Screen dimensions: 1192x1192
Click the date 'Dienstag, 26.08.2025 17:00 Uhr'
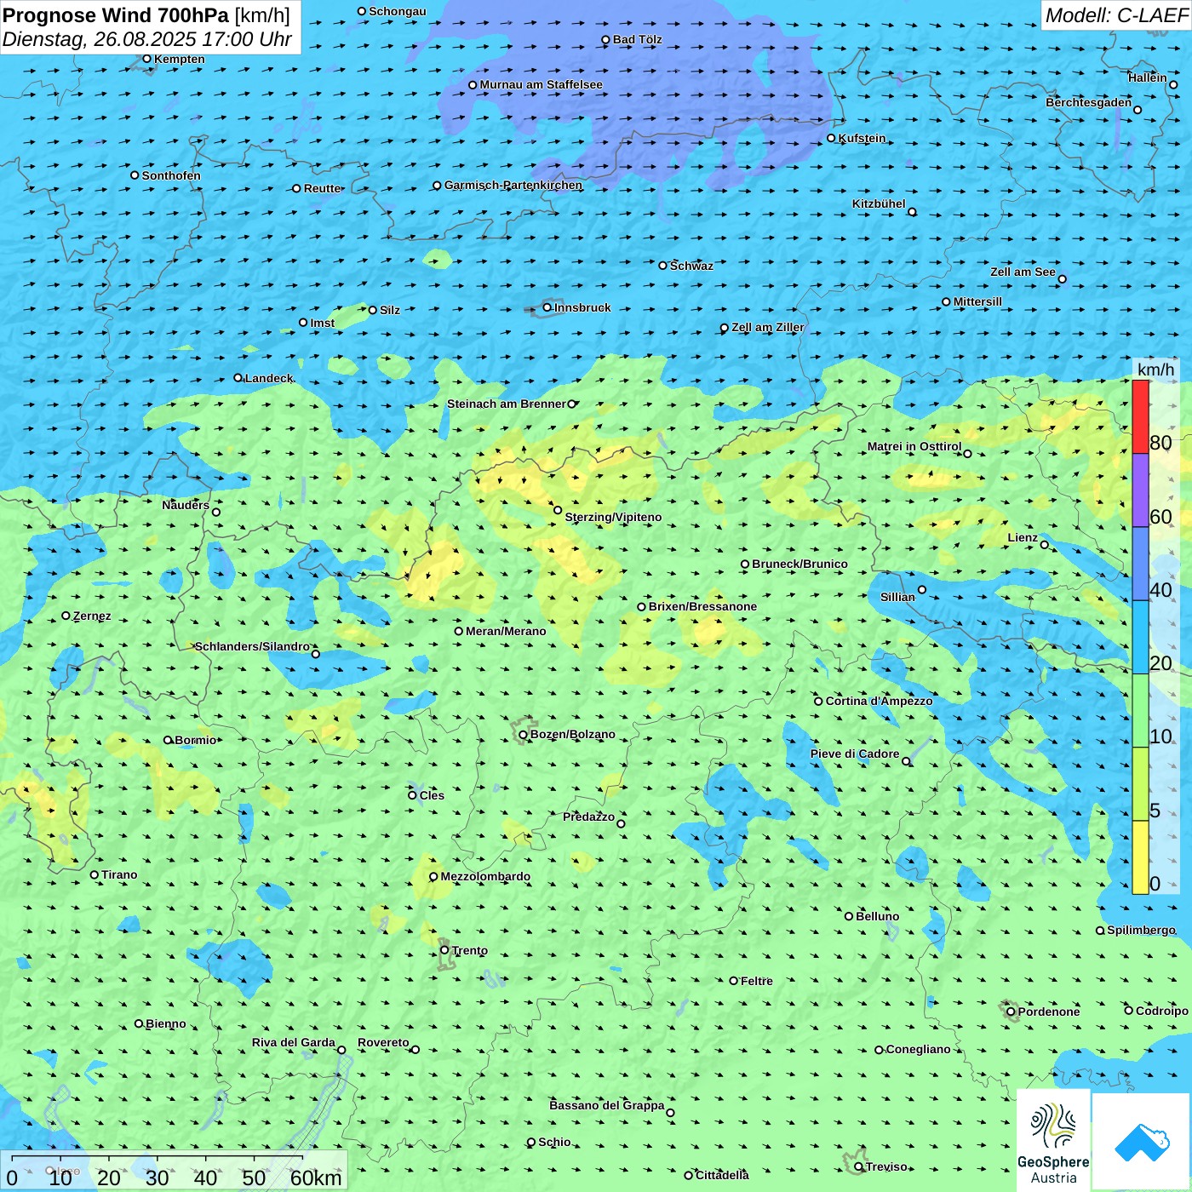146,39
